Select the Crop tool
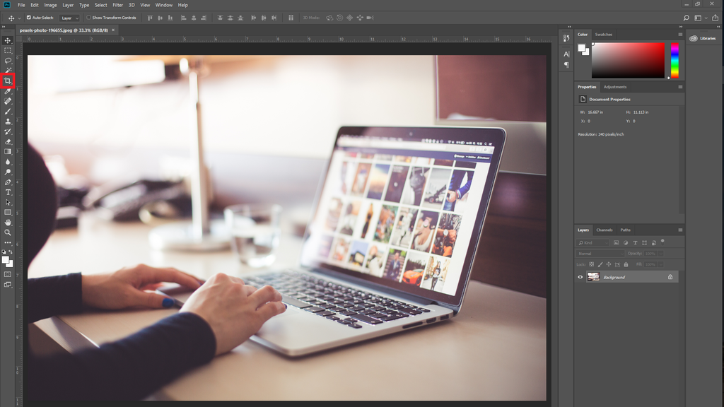Viewport: 724px width, 407px height. click(8, 80)
